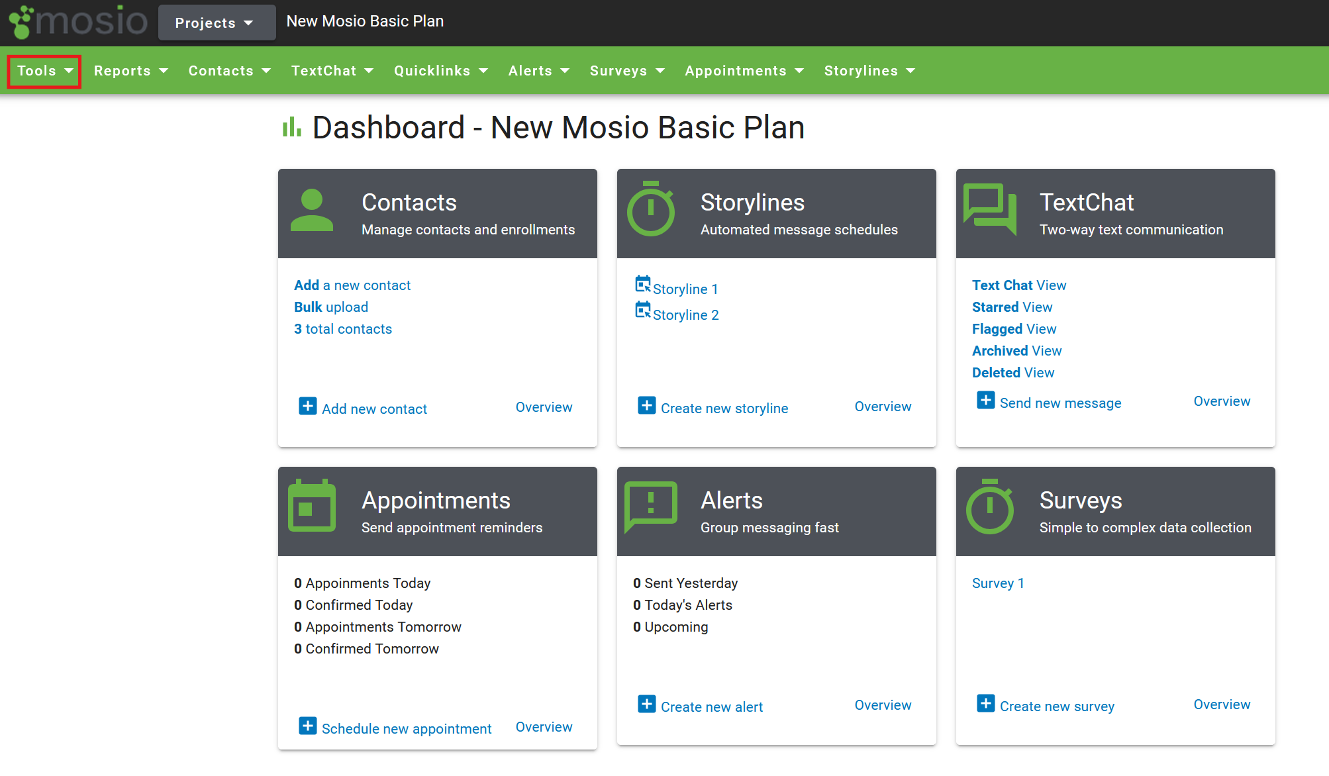Expand the Contacts menu in navbar
The image size is (1329, 776).
[x=230, y=71]
